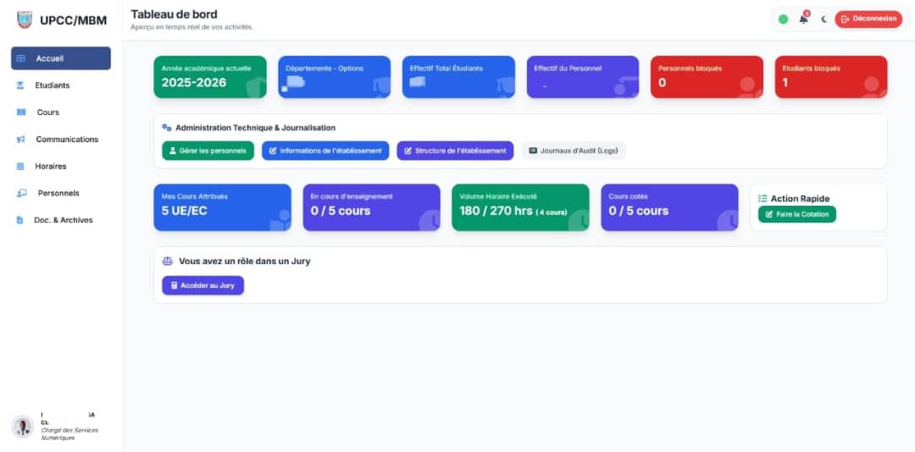Image resolution: width=915 pixels, height=452 pixels.
Task: Click the Cours book icon
Action: 21,112
